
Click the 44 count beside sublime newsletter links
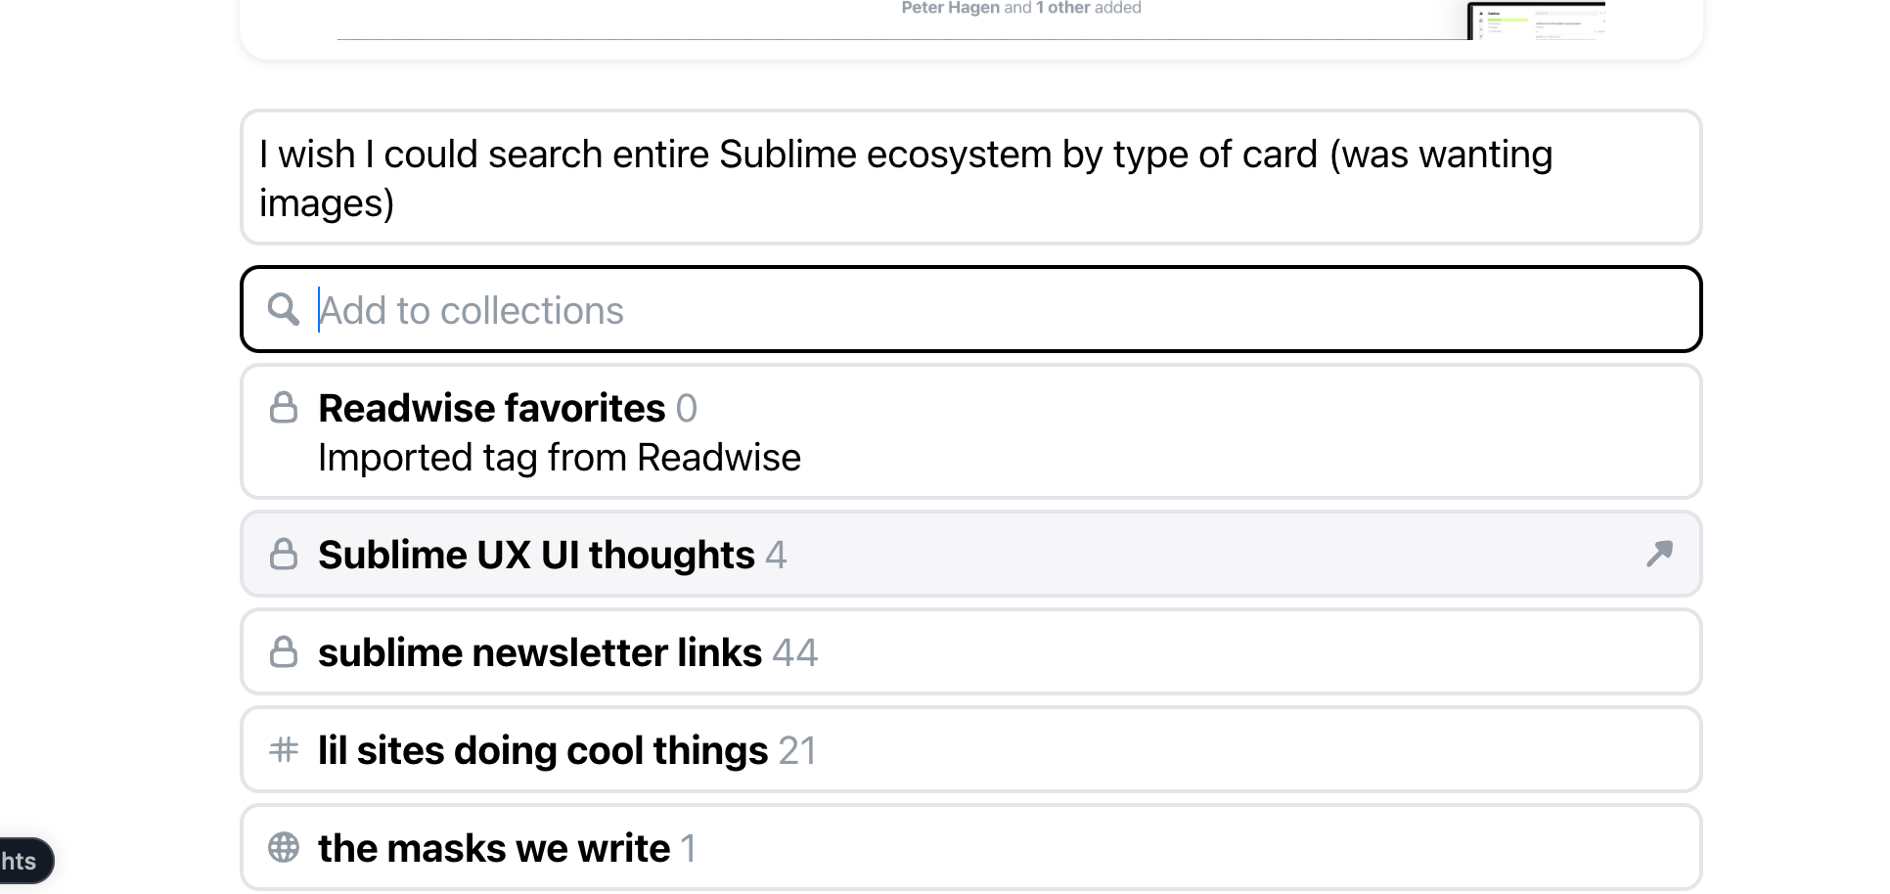pos(794,652)
